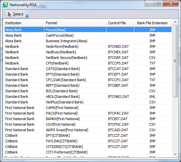The width and height of the screenshot is (181, 162).
Task: Open the toolbar overflow dropdown arrow
Action: [x=27, y=14]
